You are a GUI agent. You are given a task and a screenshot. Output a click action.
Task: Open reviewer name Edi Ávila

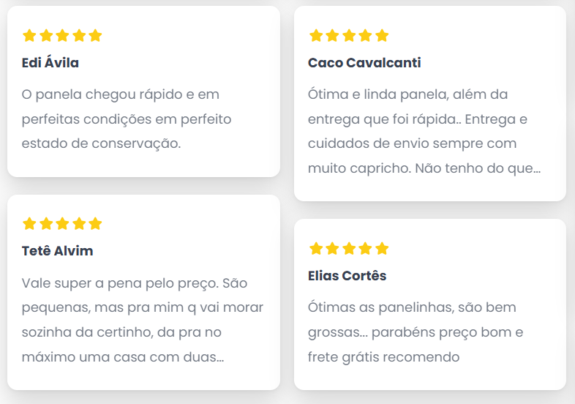click(50, 63)
